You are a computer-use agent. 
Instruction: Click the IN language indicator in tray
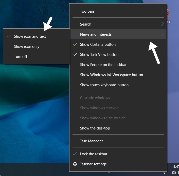tap(163, 173)
